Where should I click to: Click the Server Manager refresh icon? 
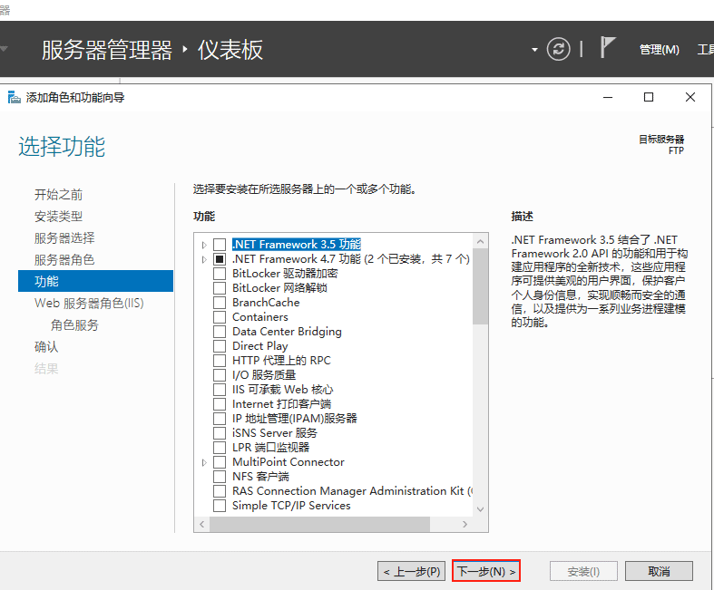558,49
